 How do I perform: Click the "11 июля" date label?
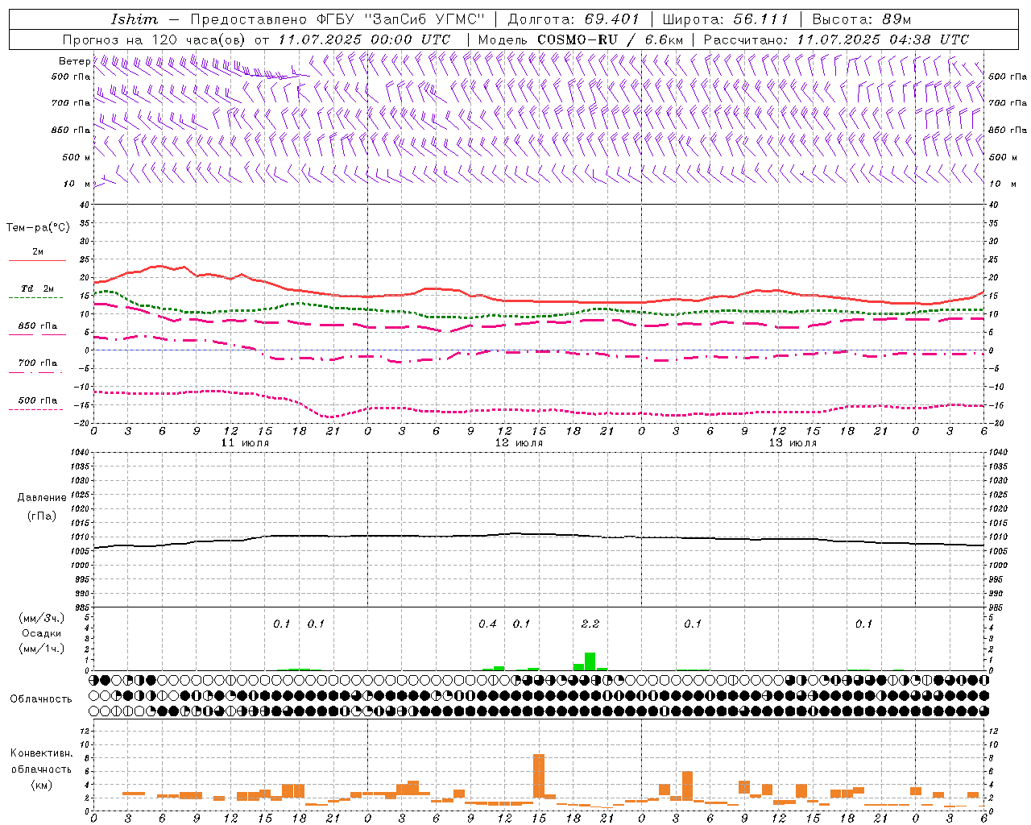[245, 443]
